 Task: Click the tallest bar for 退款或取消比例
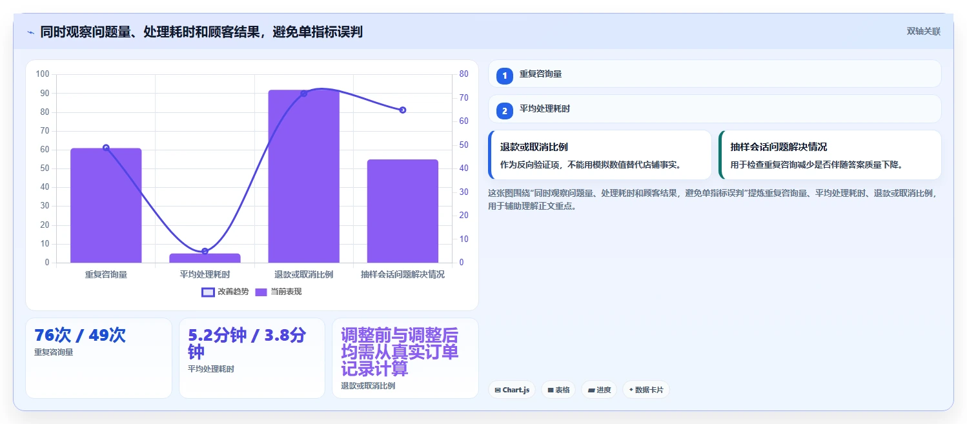click(303, 176)
